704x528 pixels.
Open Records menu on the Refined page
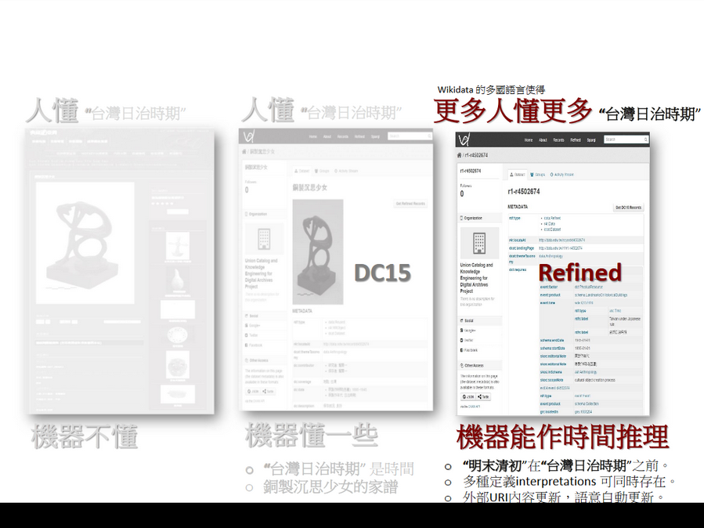(x=558, y=140)
